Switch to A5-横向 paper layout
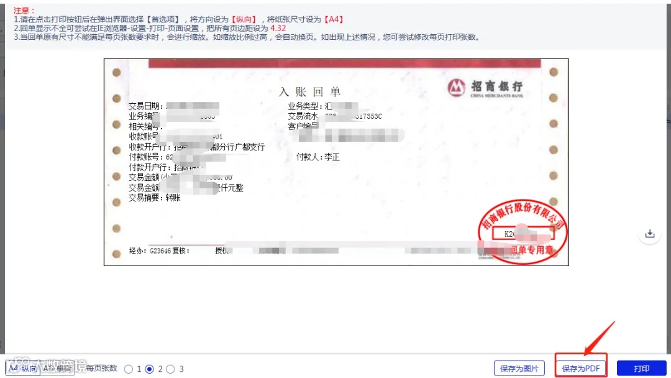This screenshot has width=671, height=378. (x=57, y=368)
